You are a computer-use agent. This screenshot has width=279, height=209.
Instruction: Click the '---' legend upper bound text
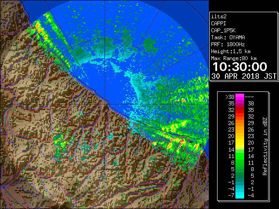pos(249,97)
